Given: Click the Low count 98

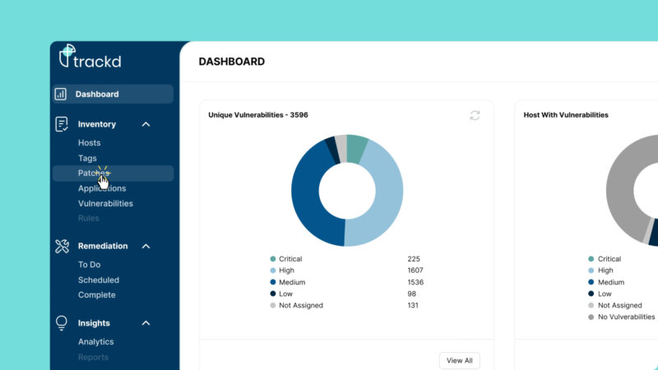Looking at the screenshot, I should pos(412,294).
